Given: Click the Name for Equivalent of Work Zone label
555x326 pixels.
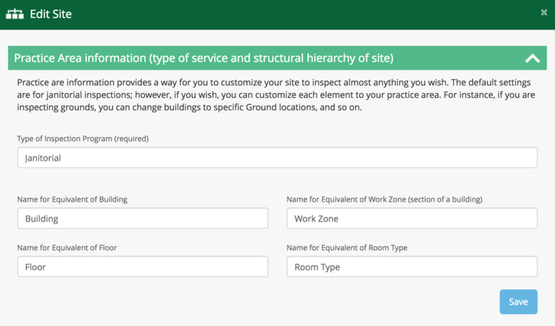Looking at the screenshot, I should point(384,200).
